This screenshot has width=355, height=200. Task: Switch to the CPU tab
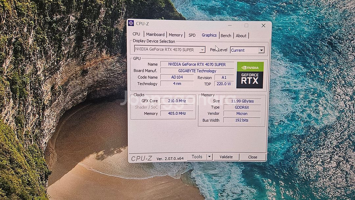[136, 34]
